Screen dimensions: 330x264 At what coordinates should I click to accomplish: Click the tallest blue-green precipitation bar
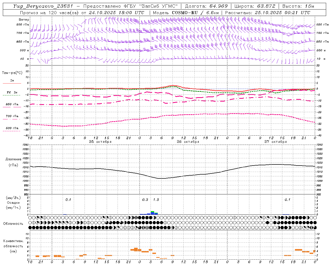pyautogui.click(x=152, y=213)
